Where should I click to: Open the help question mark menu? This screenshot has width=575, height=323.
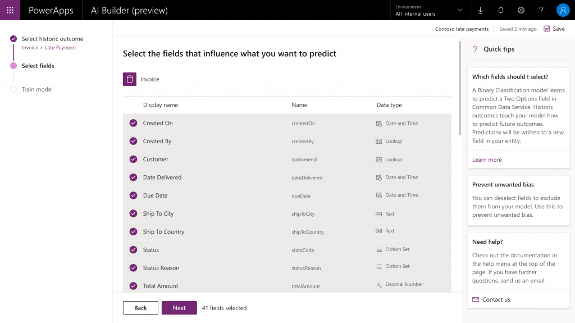[541, 10]
